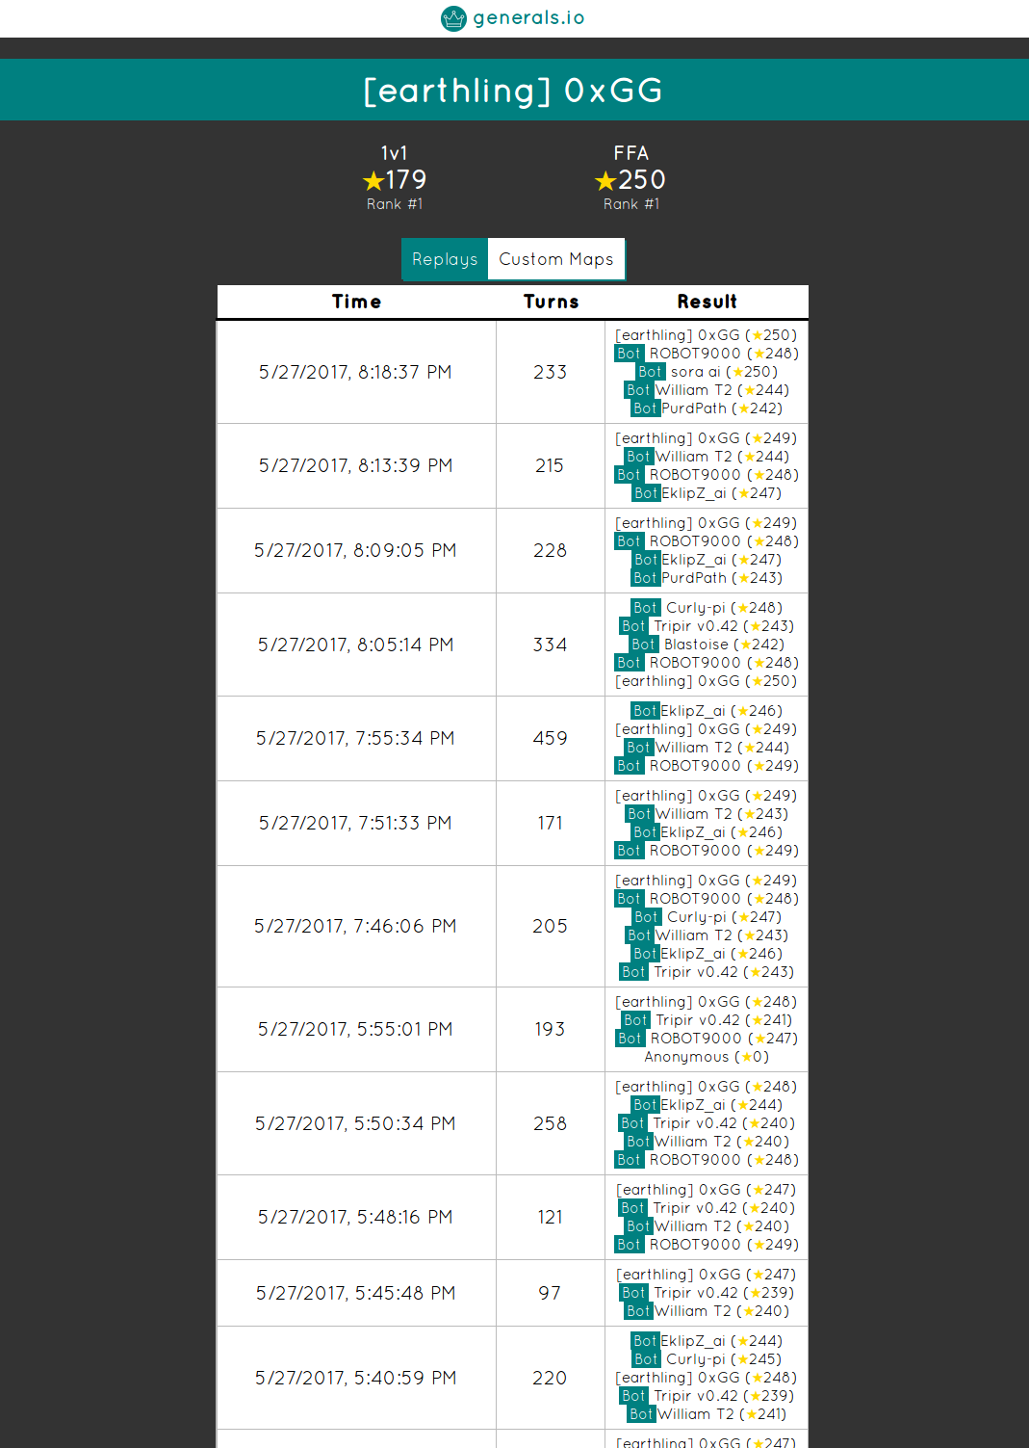Click the Bot badge beside Blastoise
1029x1448 pixels.
click(643, 645)
